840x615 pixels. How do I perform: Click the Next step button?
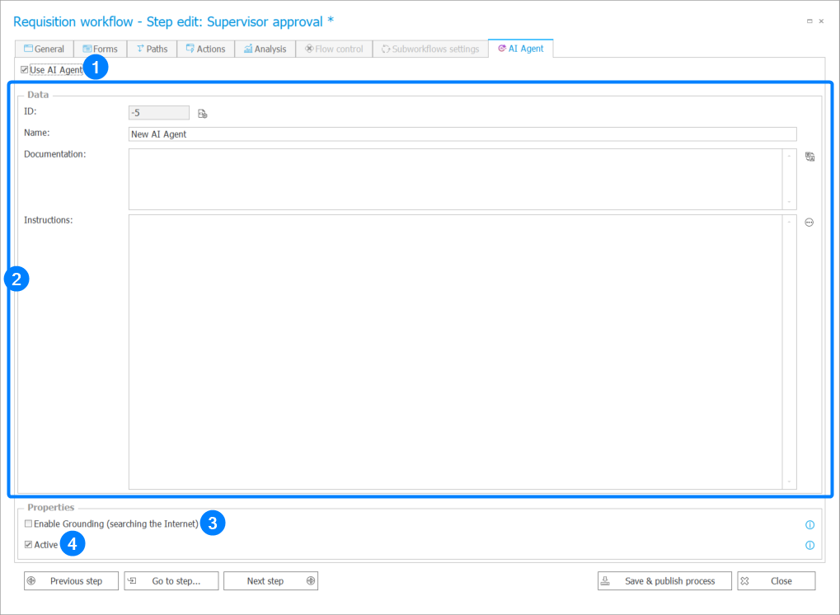click(270, 581)
